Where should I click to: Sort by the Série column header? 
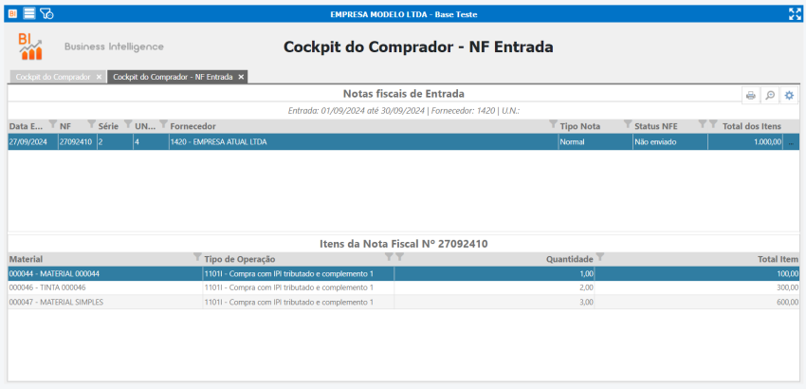tap(108, 126)
